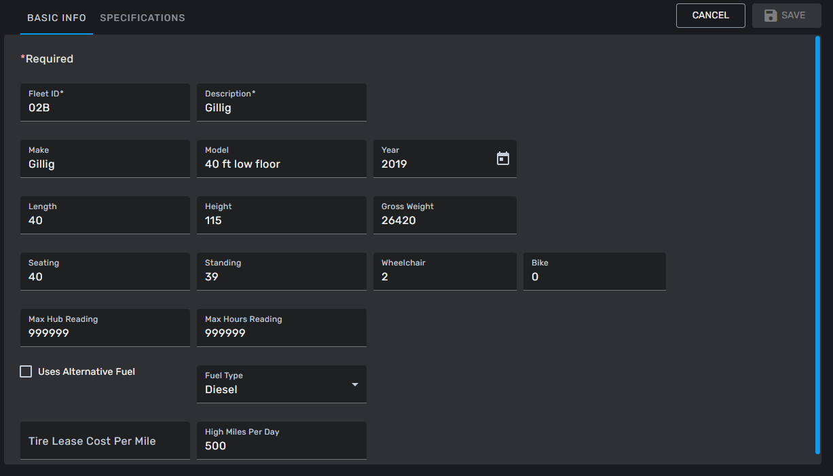Click the vertical blue scrollbar

[x=817, y=244]
